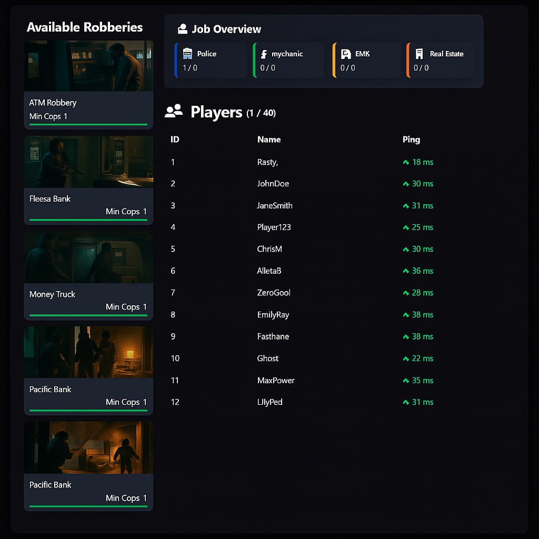Open the ATM Robbery thumbnail
Viewport: 539px width, 539px height.
pos(88,65)
